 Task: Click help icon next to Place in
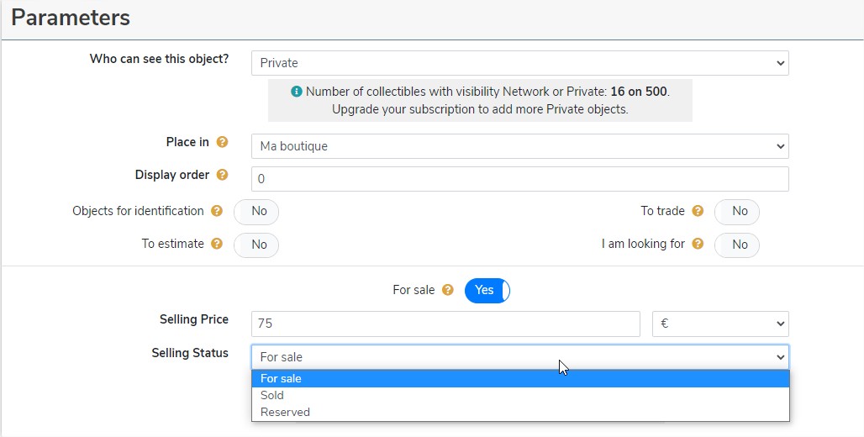point(222,142)
